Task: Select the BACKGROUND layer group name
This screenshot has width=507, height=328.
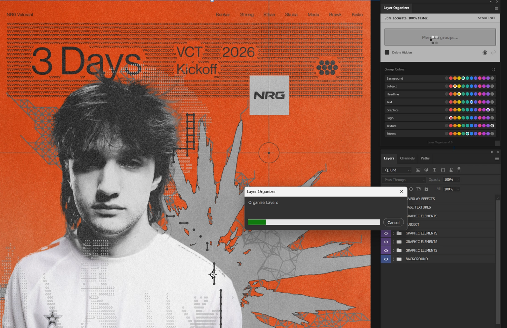Action: 417,259
